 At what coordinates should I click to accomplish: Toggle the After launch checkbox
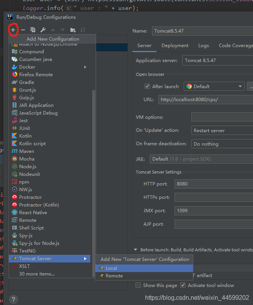147,86
